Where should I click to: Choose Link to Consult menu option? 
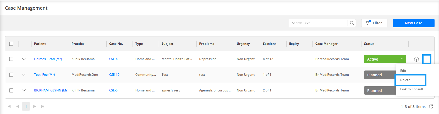click(x=411, y=89)
